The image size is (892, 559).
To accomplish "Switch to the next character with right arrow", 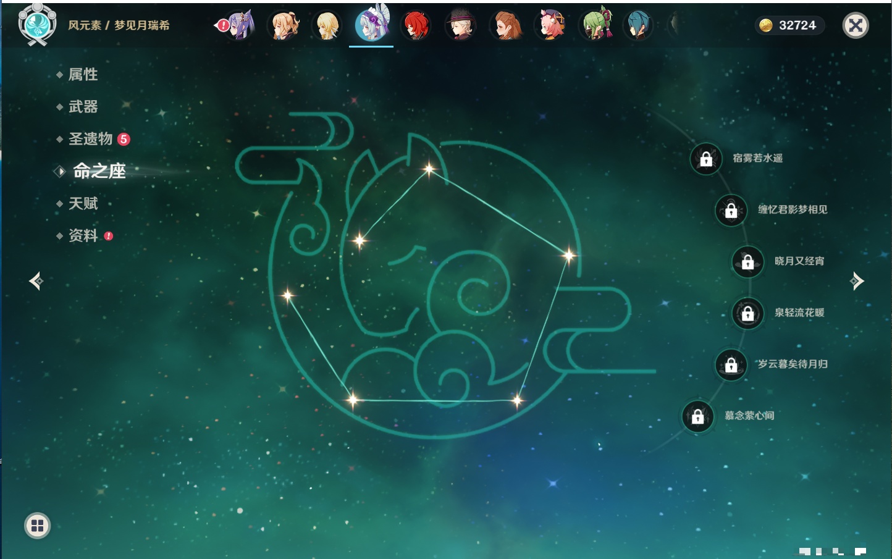I will 857,281.
